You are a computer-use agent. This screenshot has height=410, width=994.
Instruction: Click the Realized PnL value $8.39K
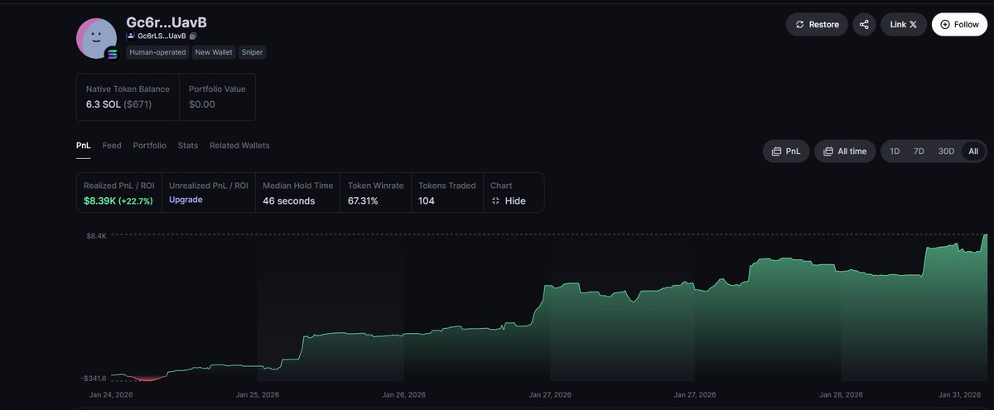pos(99,200)
